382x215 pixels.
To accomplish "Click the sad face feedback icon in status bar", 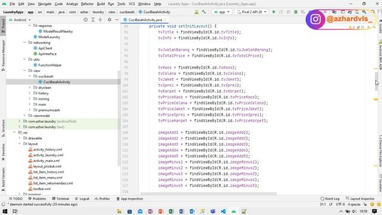I will (x=378, y=204).
